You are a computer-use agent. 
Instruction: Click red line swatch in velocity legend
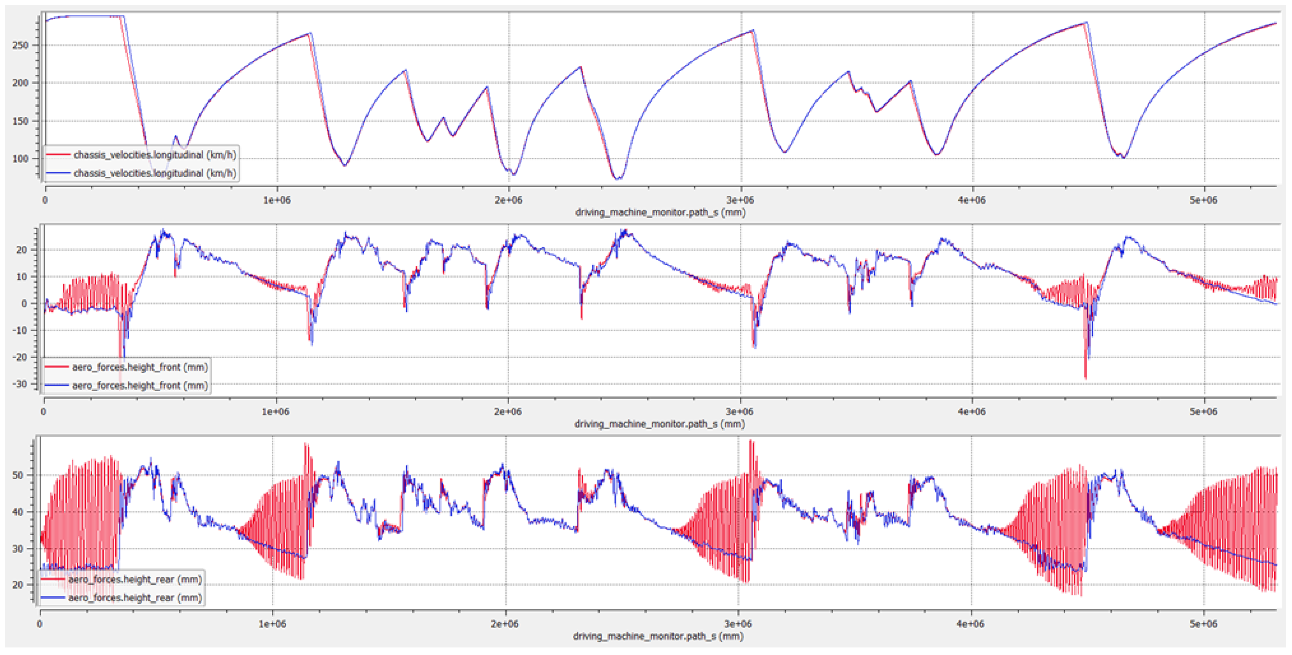pos(58,155)
